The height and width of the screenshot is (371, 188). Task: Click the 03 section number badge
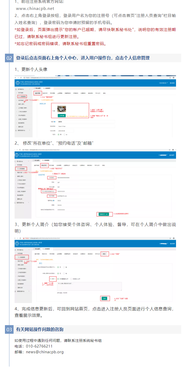pyautogui.click(x=9, y=330)
